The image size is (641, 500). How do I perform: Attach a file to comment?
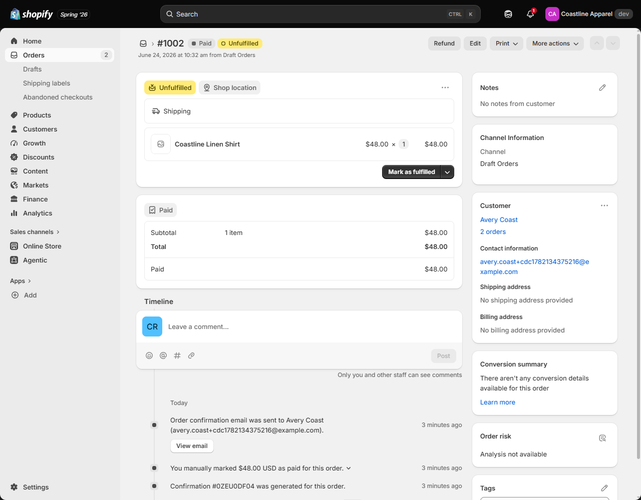(x=191, y=355)
